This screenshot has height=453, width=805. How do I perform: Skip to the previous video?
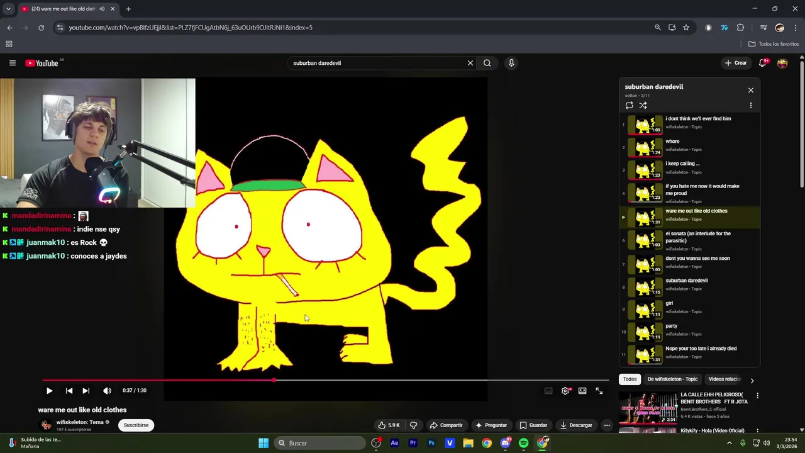point(69,391)
